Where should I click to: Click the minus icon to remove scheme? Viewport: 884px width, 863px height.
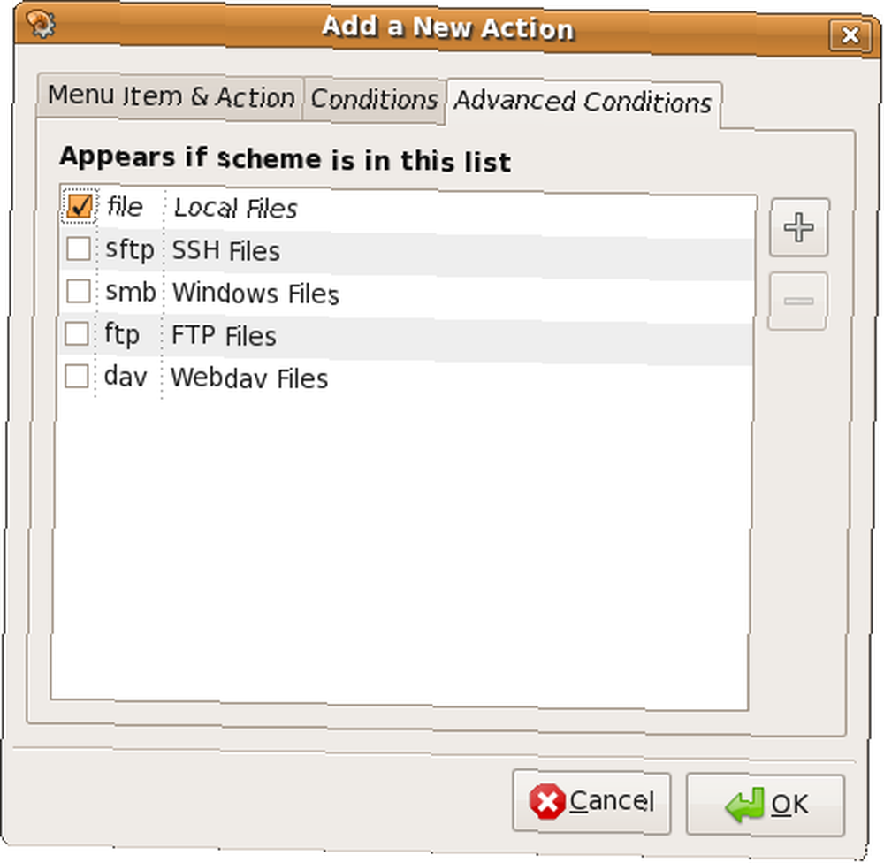[797, 301]
